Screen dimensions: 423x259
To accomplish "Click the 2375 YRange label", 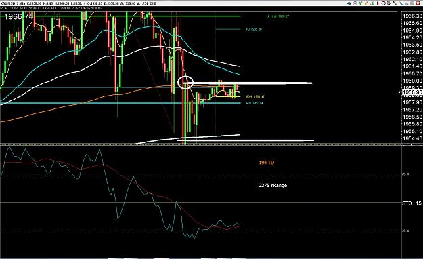I will point(273,186).
